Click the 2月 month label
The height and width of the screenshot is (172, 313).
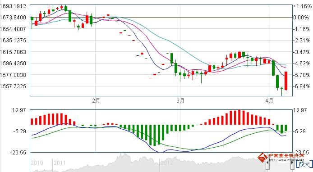click(96, 101)
